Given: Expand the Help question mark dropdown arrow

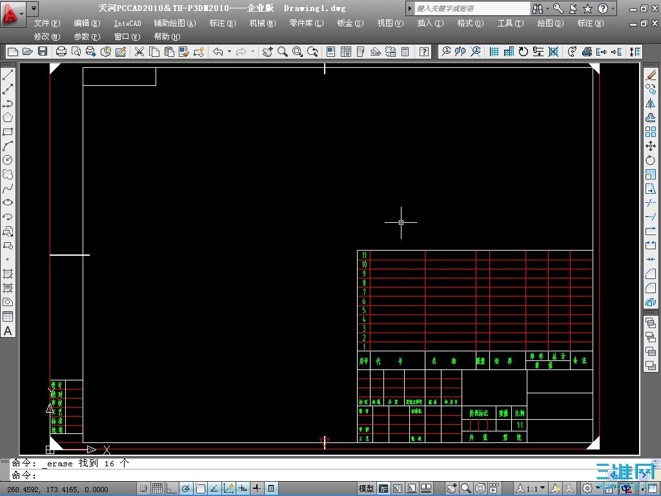Looking at the screenshot, I should tap(613, 8).
